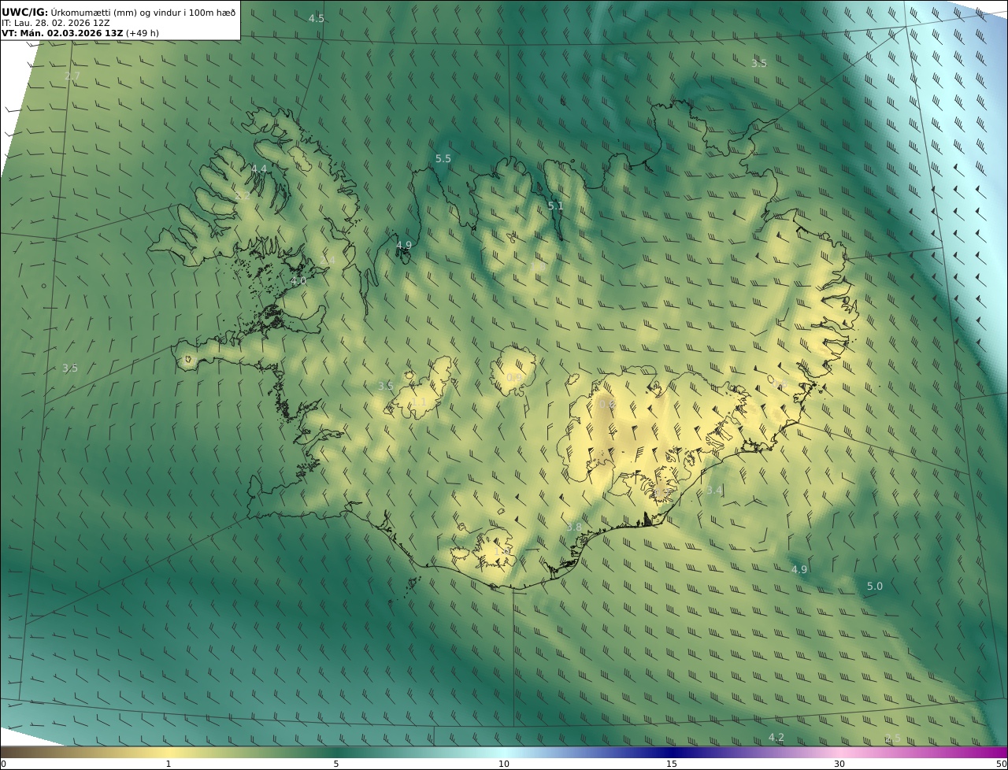
Task: Click the light pink colorbar segment above '30'
Action: pyautogui.click(x=839, y=752)
